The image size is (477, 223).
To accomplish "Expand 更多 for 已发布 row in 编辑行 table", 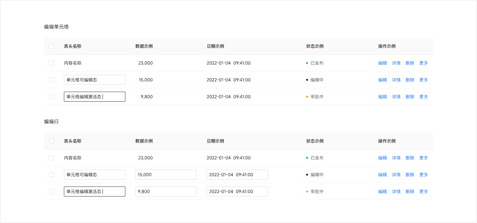I will (424, 158).
